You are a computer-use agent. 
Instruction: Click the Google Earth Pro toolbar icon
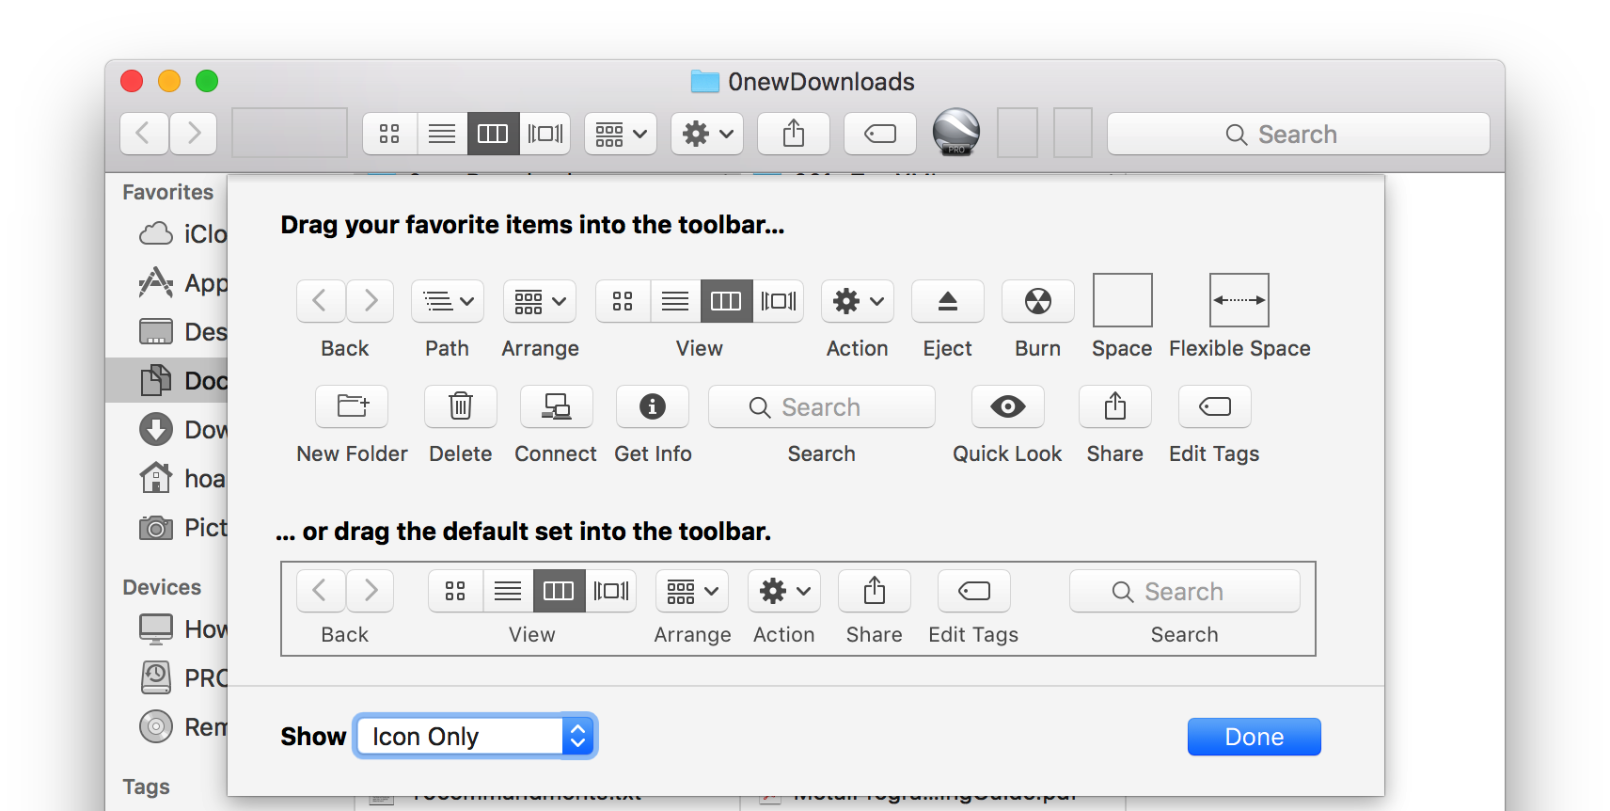(x=955, y=132)
